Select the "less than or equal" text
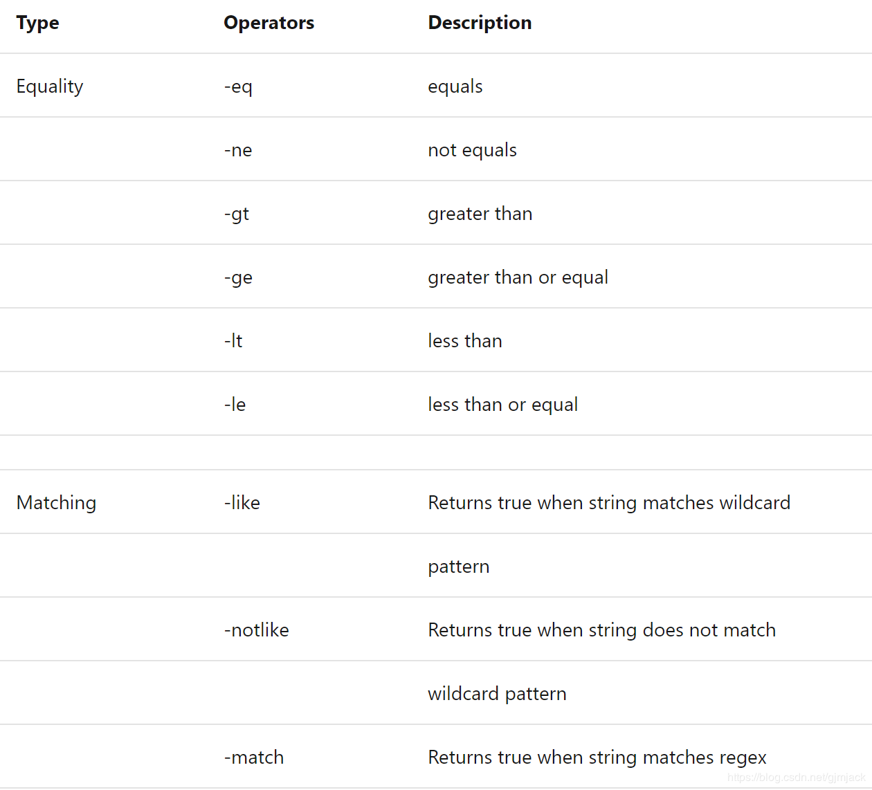This screenshot has height=790, width=872. 502,405
